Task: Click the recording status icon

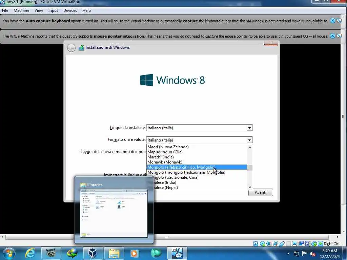Action: 301,244
